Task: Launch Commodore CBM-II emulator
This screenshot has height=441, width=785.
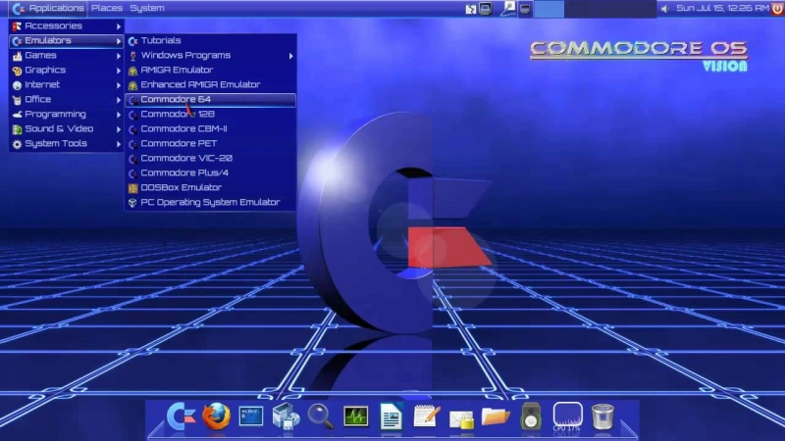Action: coord(210,128)
